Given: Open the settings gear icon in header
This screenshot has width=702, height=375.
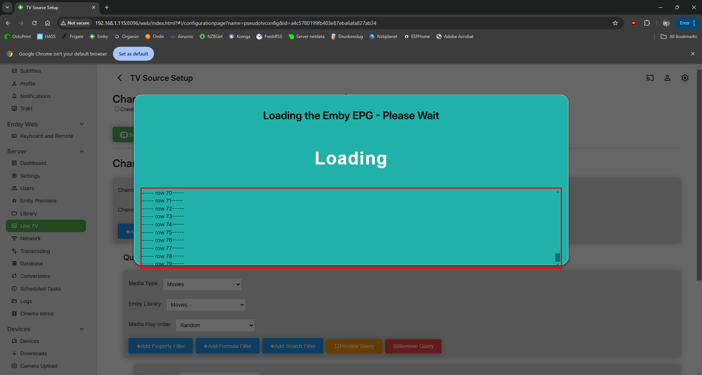Looking at the screenshot, I should (685, 78).
